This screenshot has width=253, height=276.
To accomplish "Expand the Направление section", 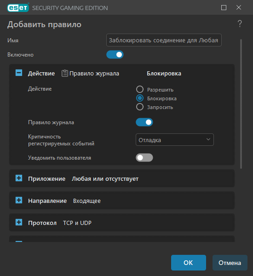I will pos(19,200).
